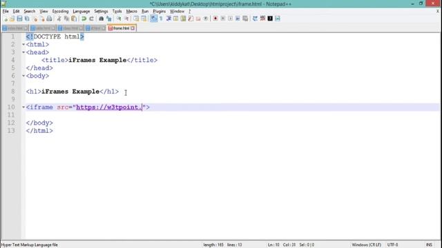Click Run Macro Multiple Times icon

click(238, 19)
